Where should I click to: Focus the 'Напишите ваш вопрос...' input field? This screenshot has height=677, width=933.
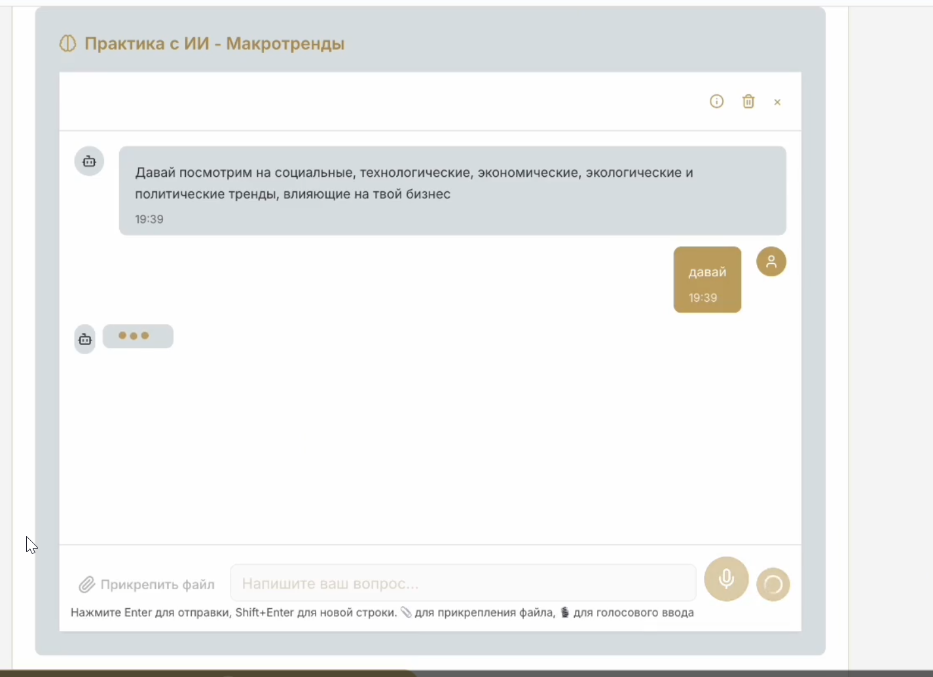click(463, 583)
